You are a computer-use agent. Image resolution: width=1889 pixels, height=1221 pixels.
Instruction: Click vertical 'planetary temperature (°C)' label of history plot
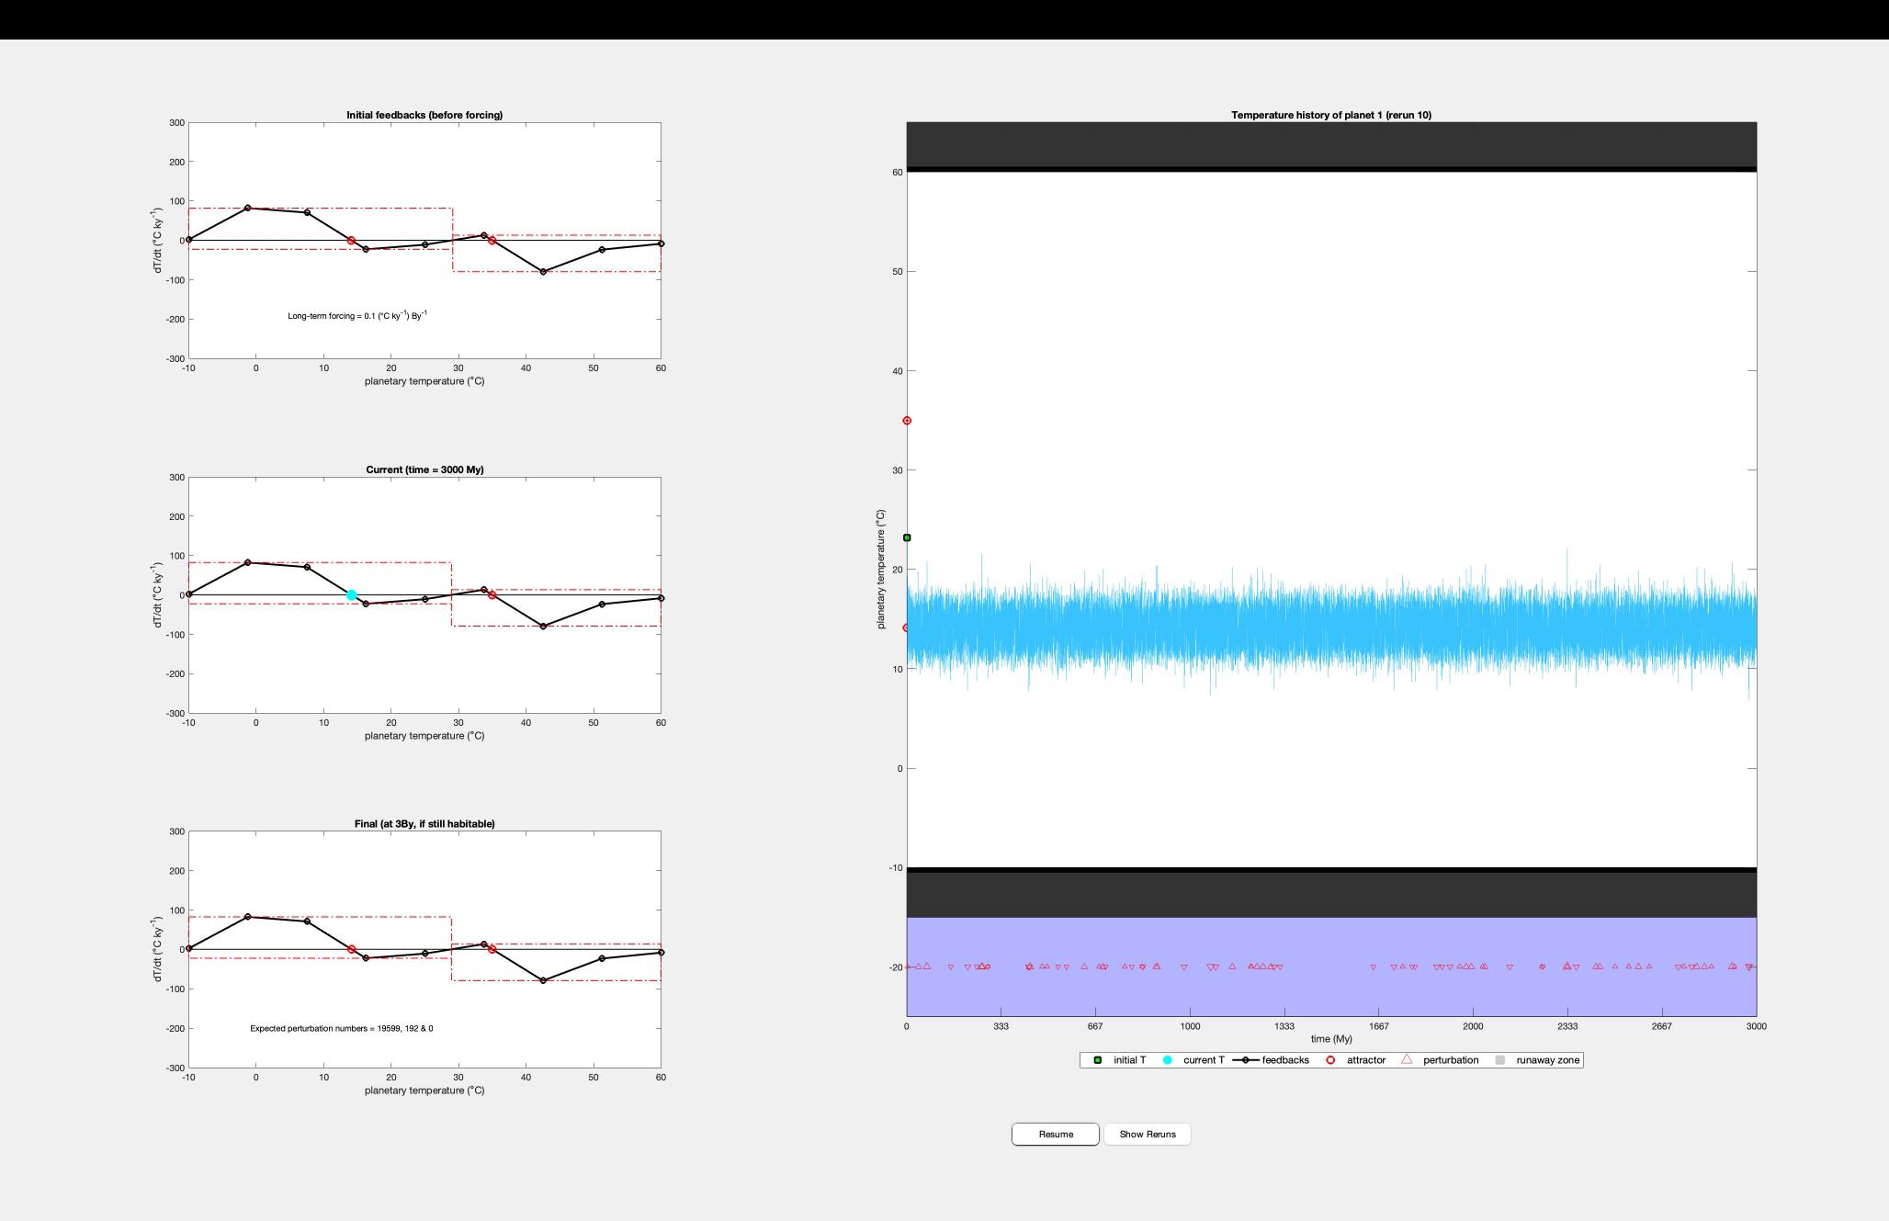[881, 570]
